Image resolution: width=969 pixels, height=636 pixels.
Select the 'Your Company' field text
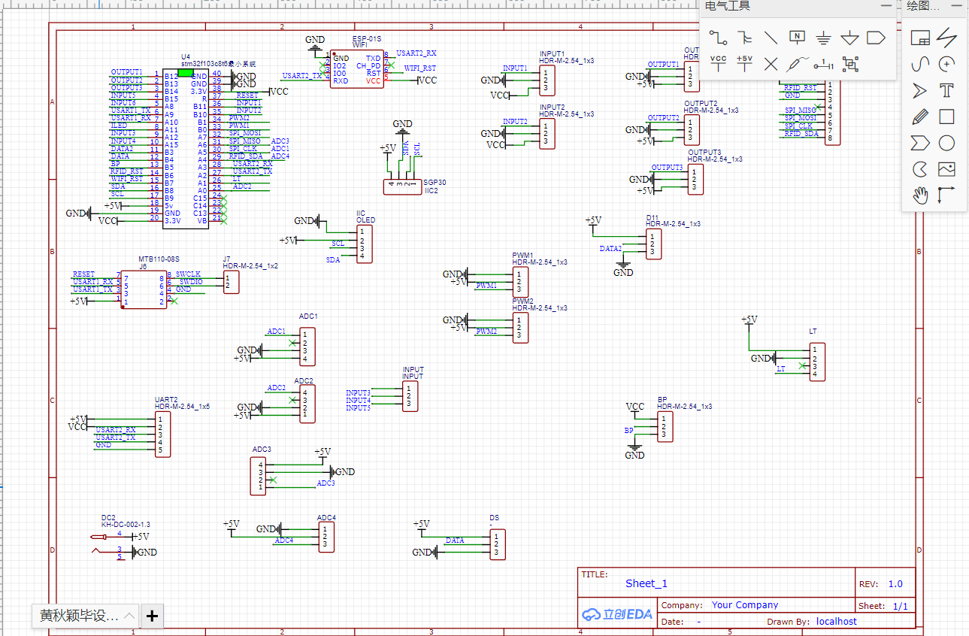pyautogui.click(x=745, y=604)
